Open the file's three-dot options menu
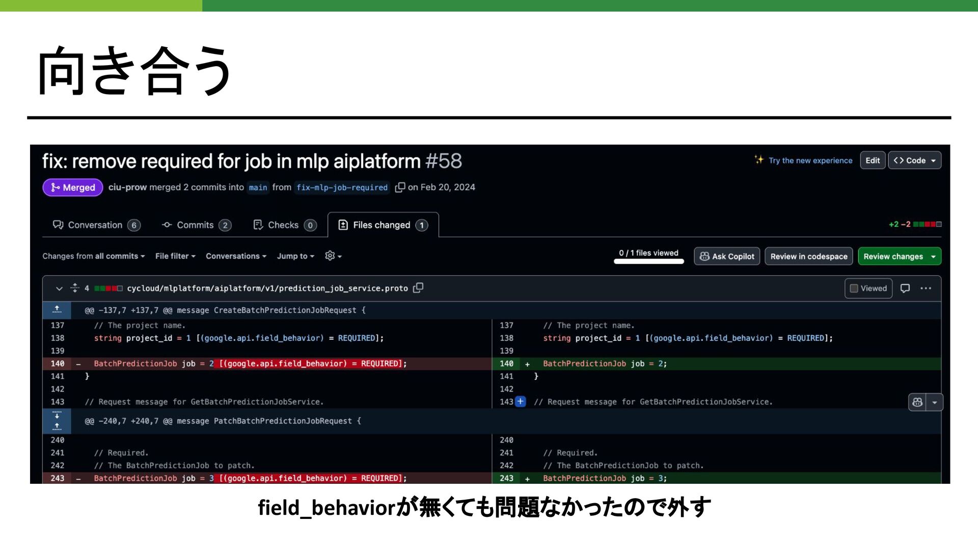The image size is (978, 550). click(926, 288)
